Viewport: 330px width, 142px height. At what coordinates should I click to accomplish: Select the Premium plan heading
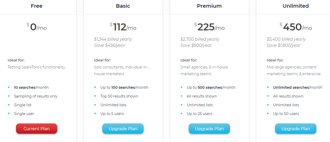[209, 6]
